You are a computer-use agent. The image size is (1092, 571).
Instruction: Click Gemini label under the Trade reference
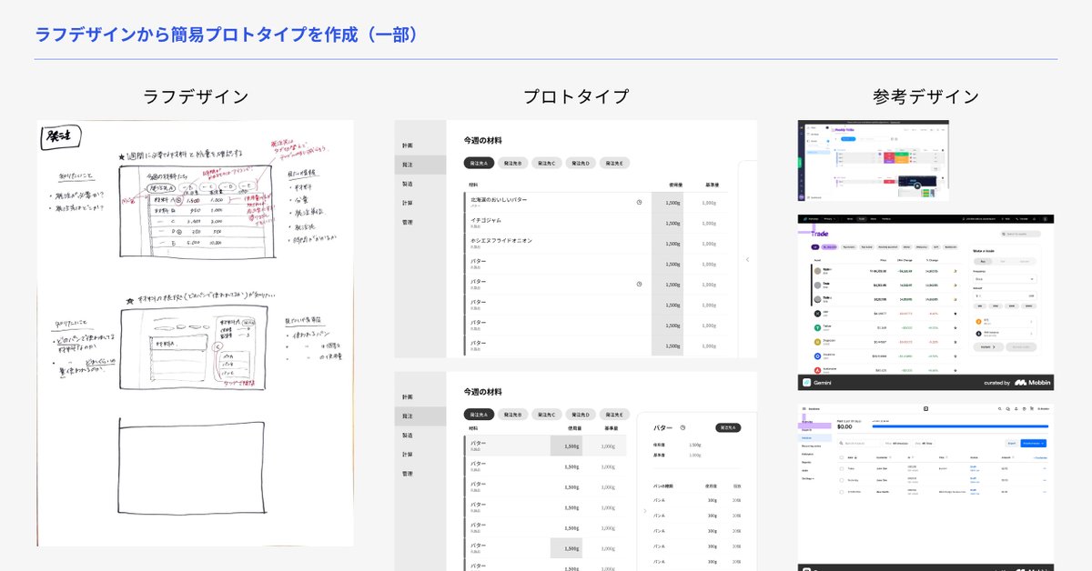click(x=824, y=383)
